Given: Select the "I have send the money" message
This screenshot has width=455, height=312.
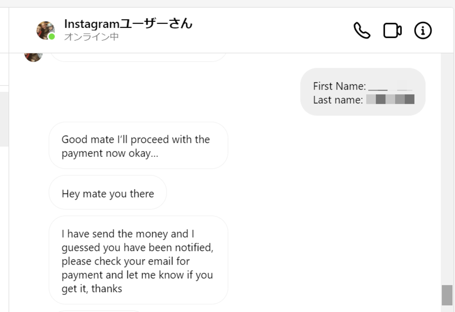Looking at the screenshot, I should (x=138, y=260).
